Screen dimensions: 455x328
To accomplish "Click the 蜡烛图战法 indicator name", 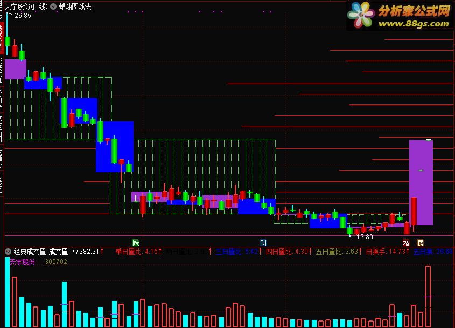I will tap(75, 6).
